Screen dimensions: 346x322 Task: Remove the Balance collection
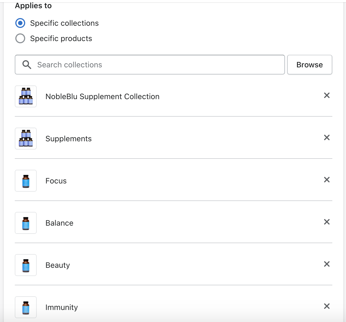(327, 222)
